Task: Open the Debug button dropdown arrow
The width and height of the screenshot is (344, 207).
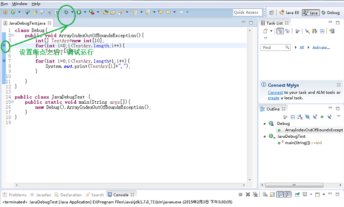Action: (x=72, y=12)
